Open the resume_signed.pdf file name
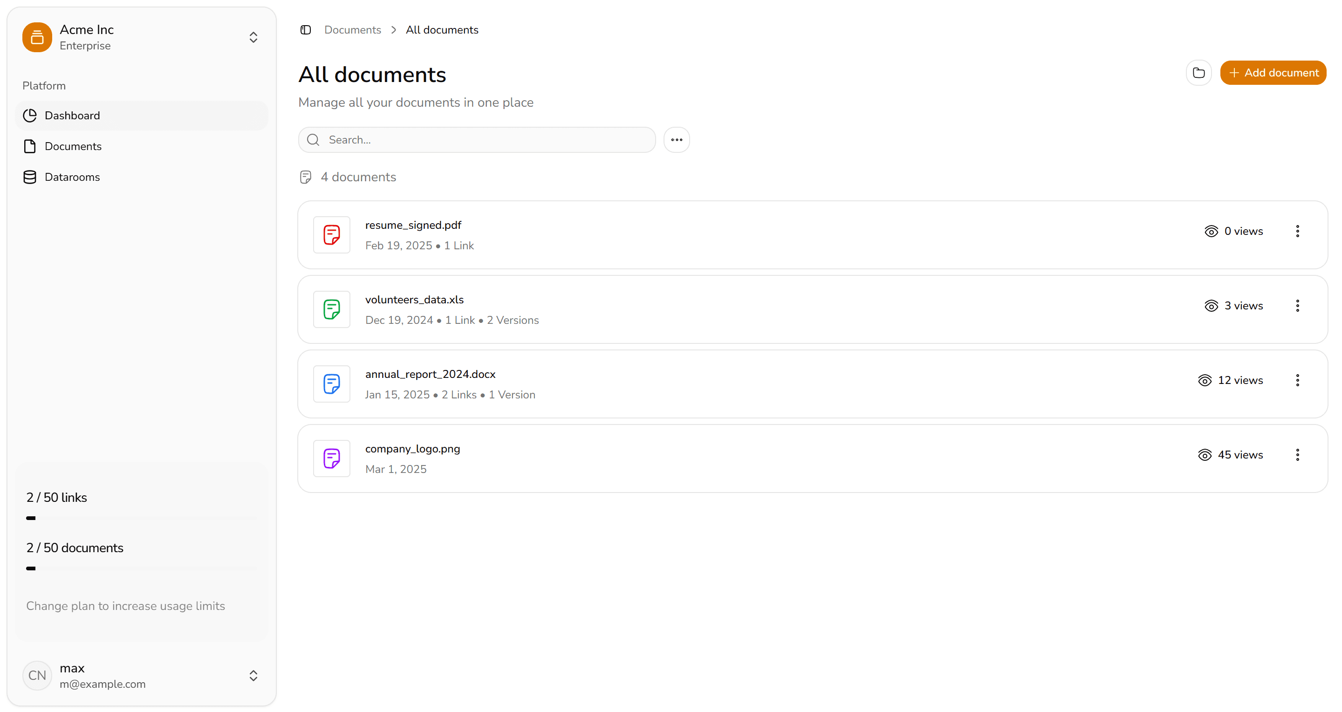 pyautogui.click(x=413, y=225)
